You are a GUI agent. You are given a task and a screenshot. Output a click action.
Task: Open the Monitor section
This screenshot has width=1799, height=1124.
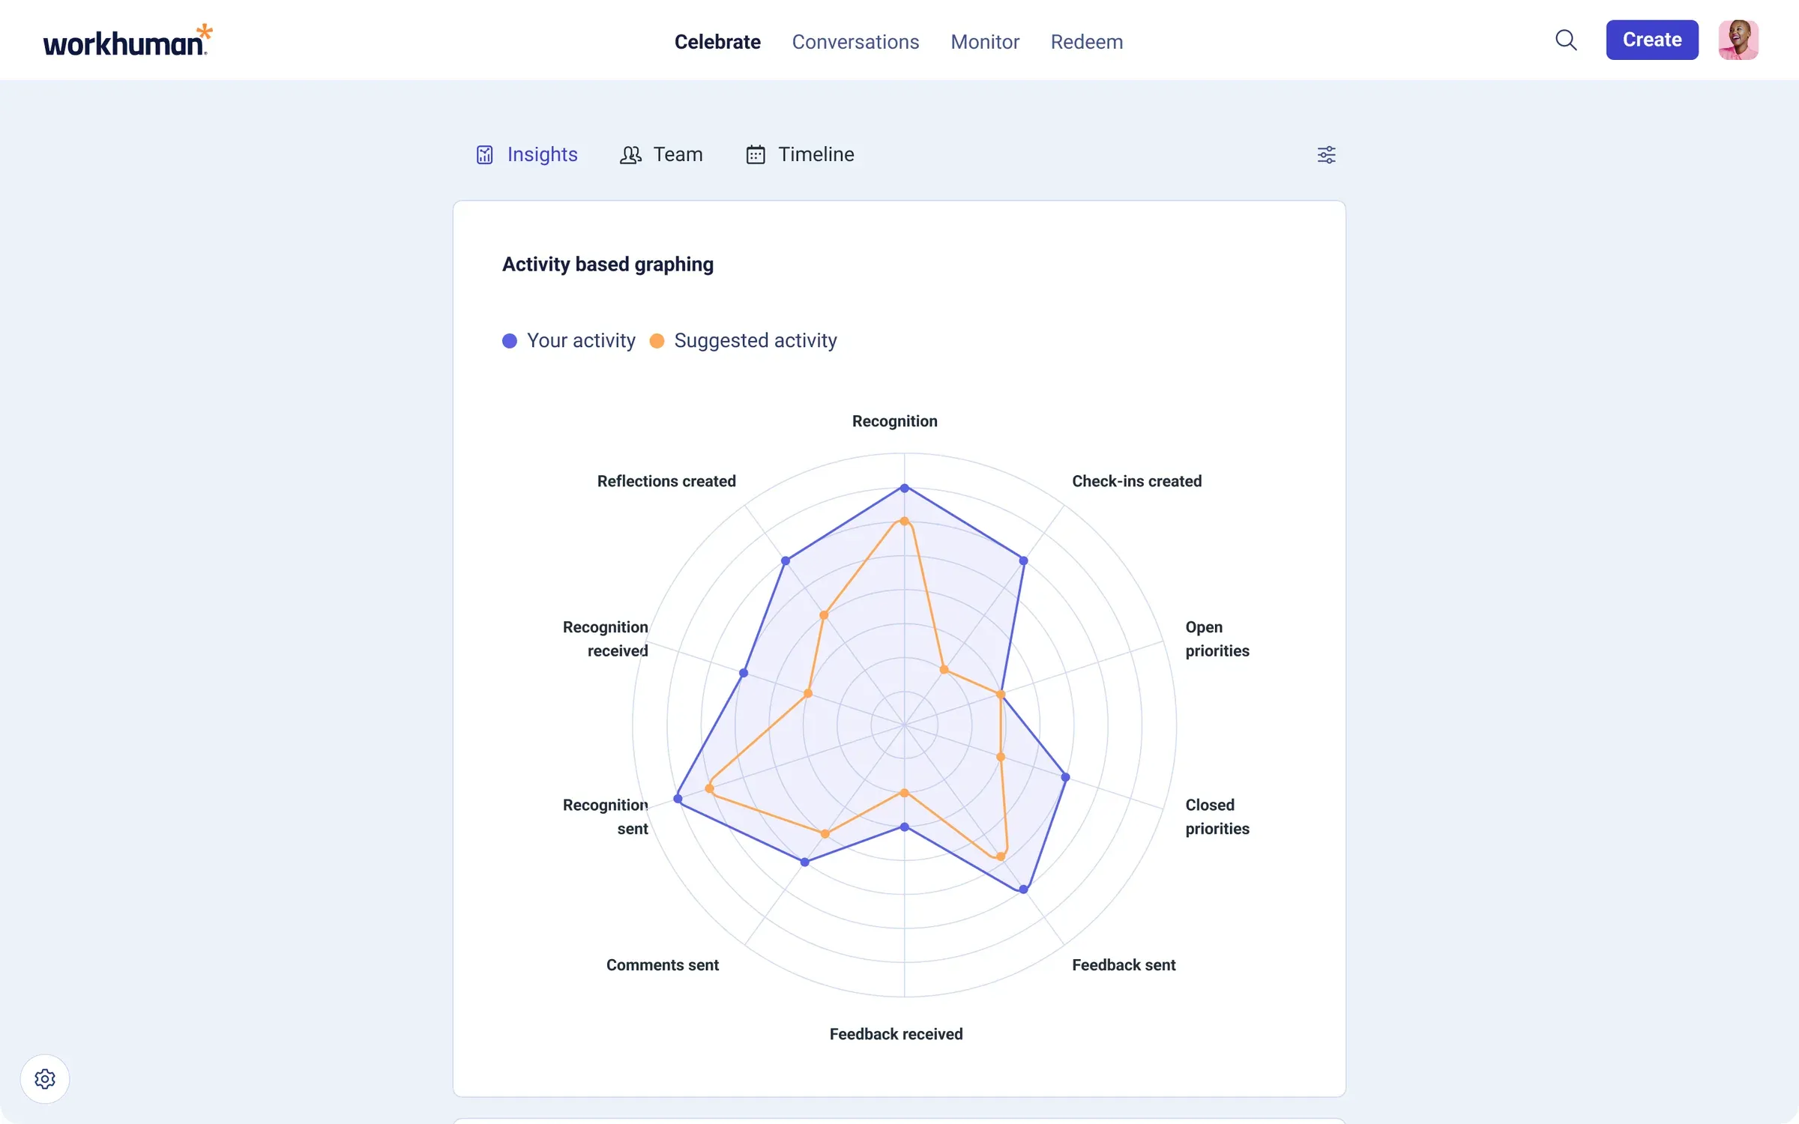(985, 42)
